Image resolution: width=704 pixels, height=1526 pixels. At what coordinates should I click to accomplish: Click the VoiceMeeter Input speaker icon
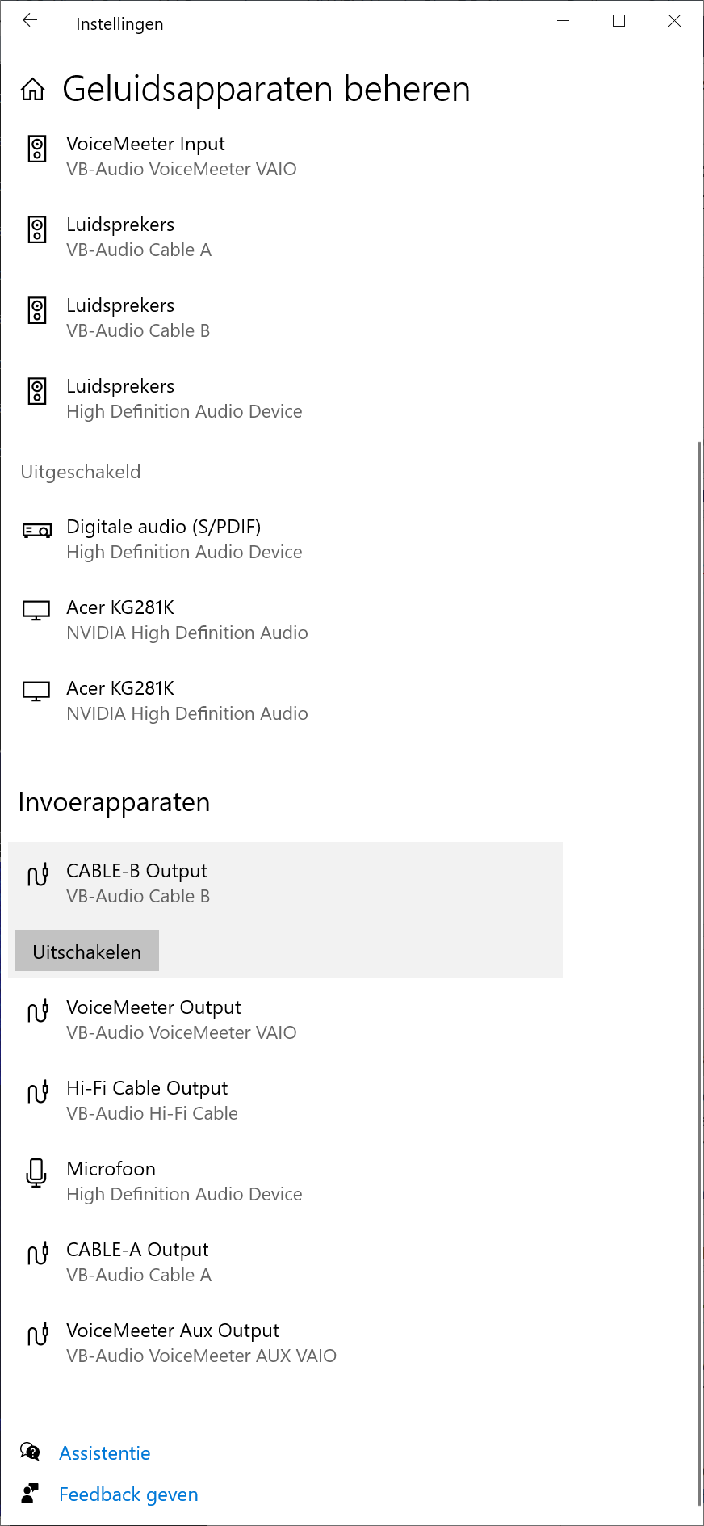(x=37, y=149)
